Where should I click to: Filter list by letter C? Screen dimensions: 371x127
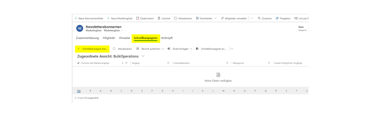click(121, 91)
